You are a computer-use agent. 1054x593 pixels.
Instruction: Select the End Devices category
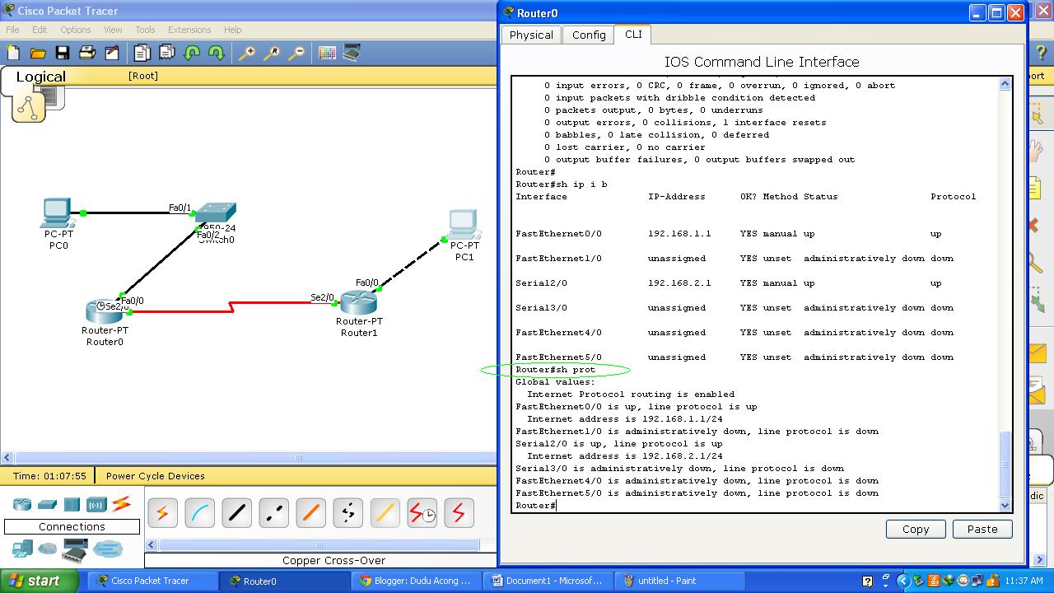click(22, 548)
